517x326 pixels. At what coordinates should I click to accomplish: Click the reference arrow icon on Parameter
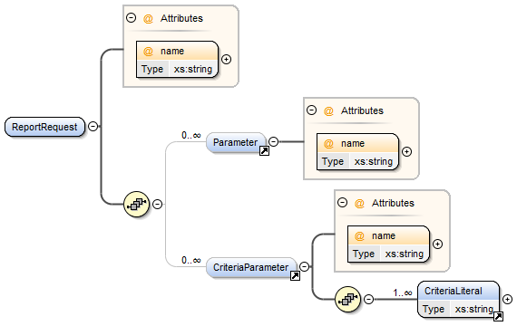[265, 151]
